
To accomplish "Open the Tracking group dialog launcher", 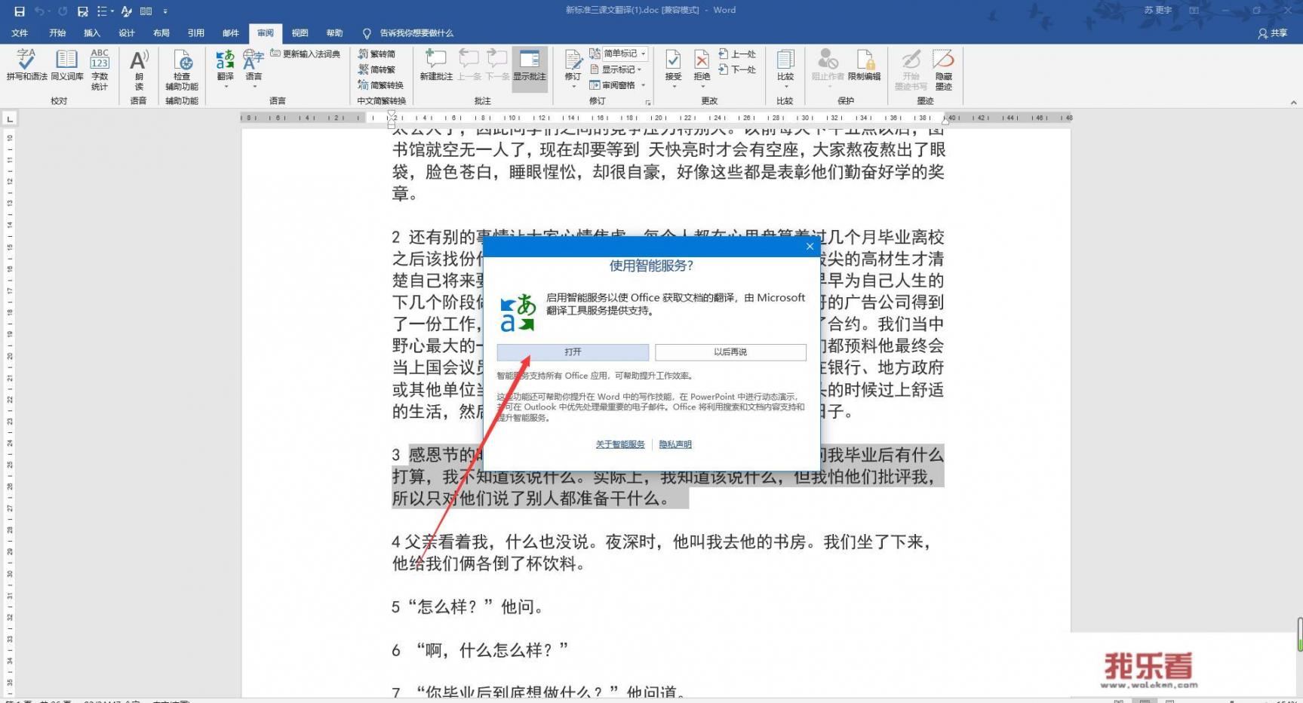I will [x=648, y=102].
